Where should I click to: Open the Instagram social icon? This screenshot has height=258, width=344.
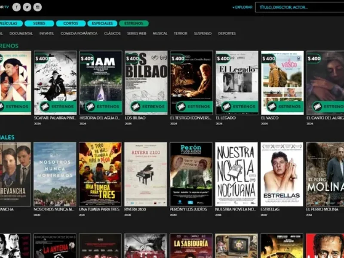pos(37,7)
